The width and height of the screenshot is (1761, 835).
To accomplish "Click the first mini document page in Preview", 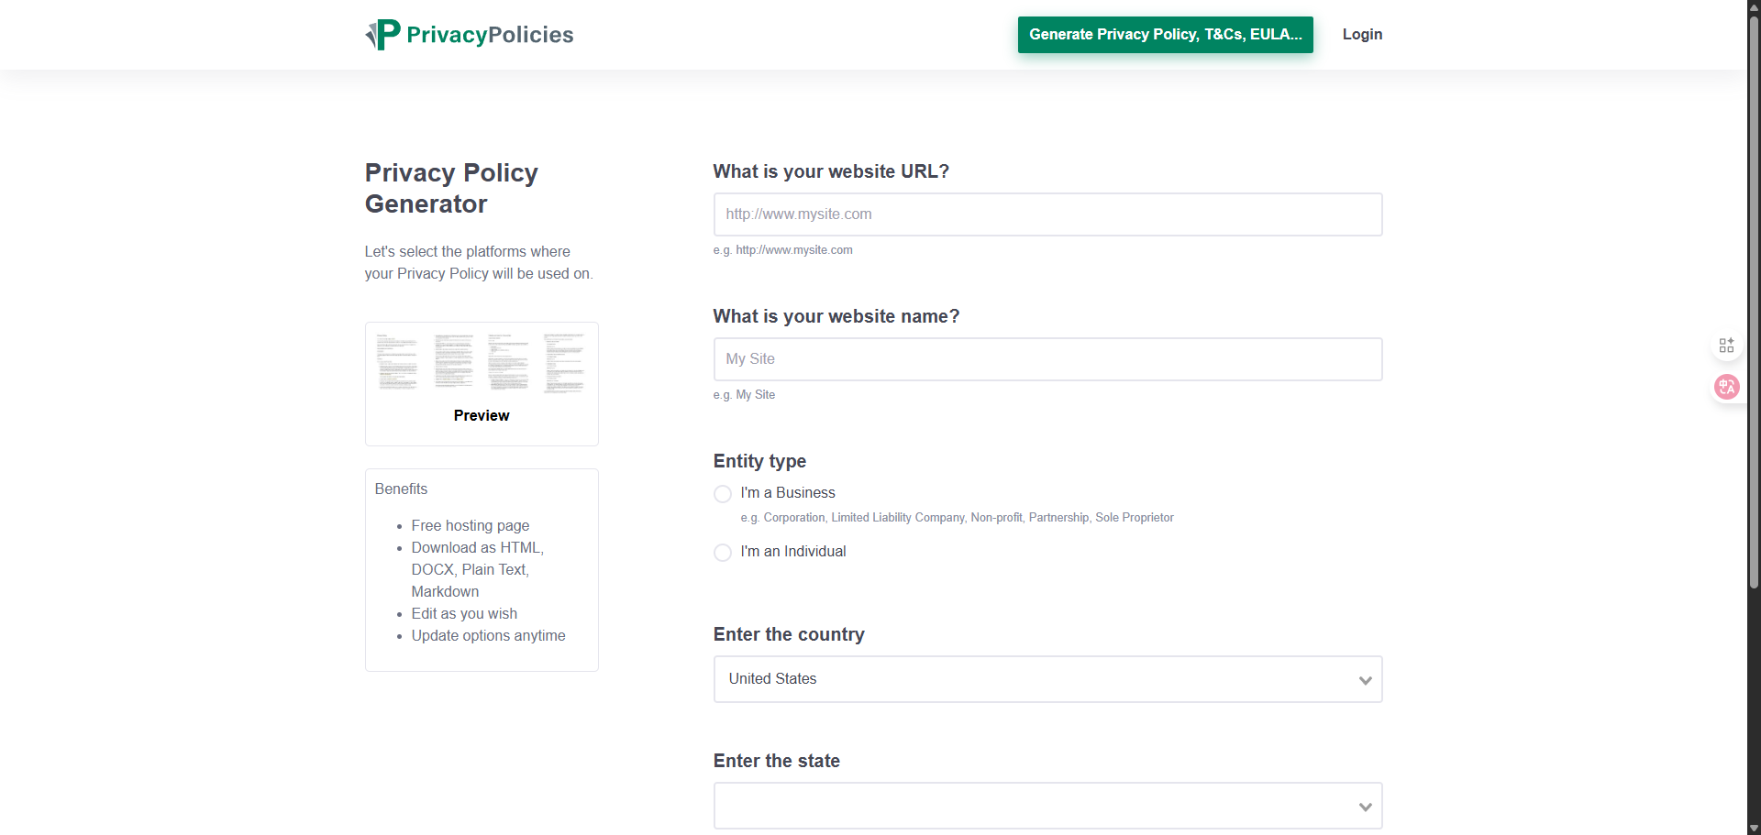I will pos(398,361).
